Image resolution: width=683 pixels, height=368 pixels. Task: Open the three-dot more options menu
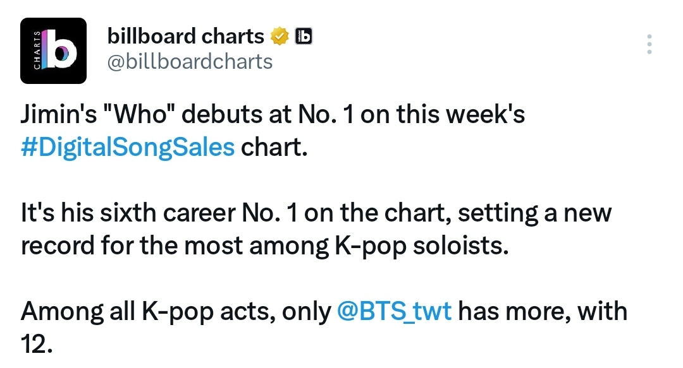coord(649,44)
